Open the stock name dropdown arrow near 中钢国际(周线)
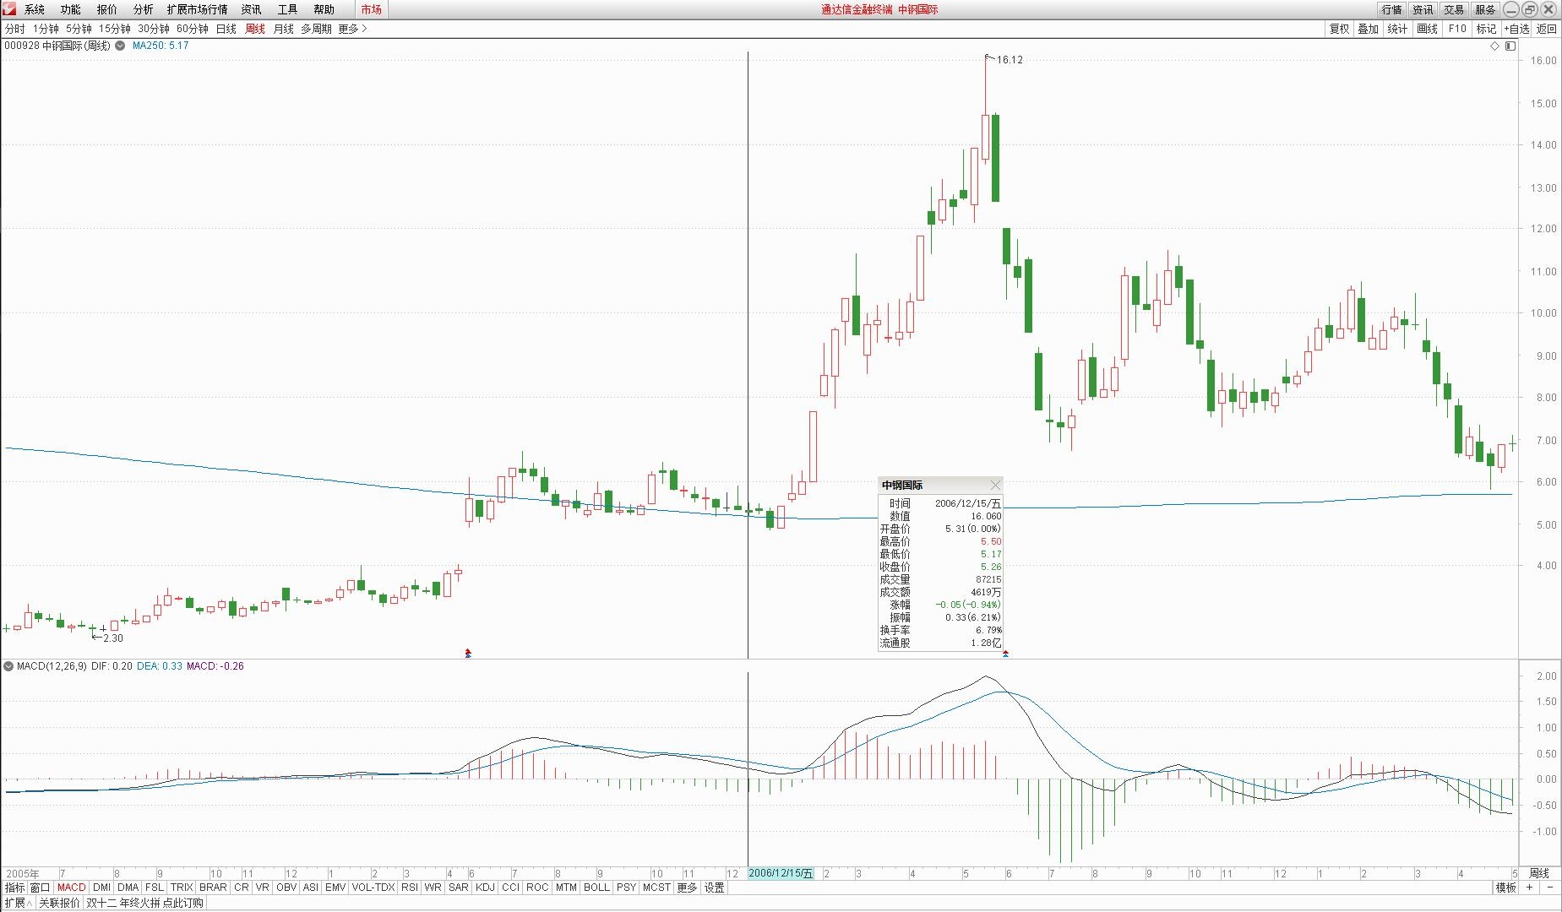1562x912 pixels. coord(120,46)
